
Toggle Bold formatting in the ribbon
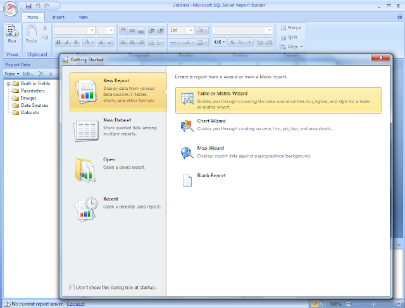coord(58,42)
